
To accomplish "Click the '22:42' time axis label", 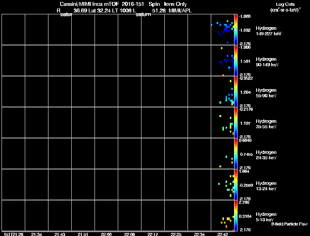I will click(x=222, y=234).
